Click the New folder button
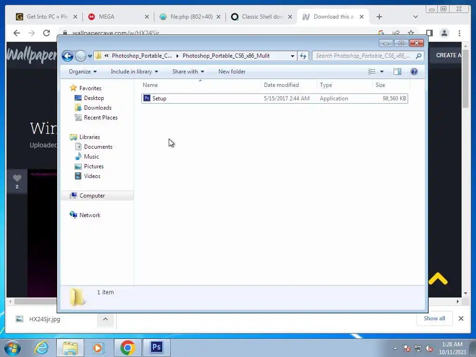Image resolution: width=476 pixels, height=357 pixels. click(x=232, y=72)
